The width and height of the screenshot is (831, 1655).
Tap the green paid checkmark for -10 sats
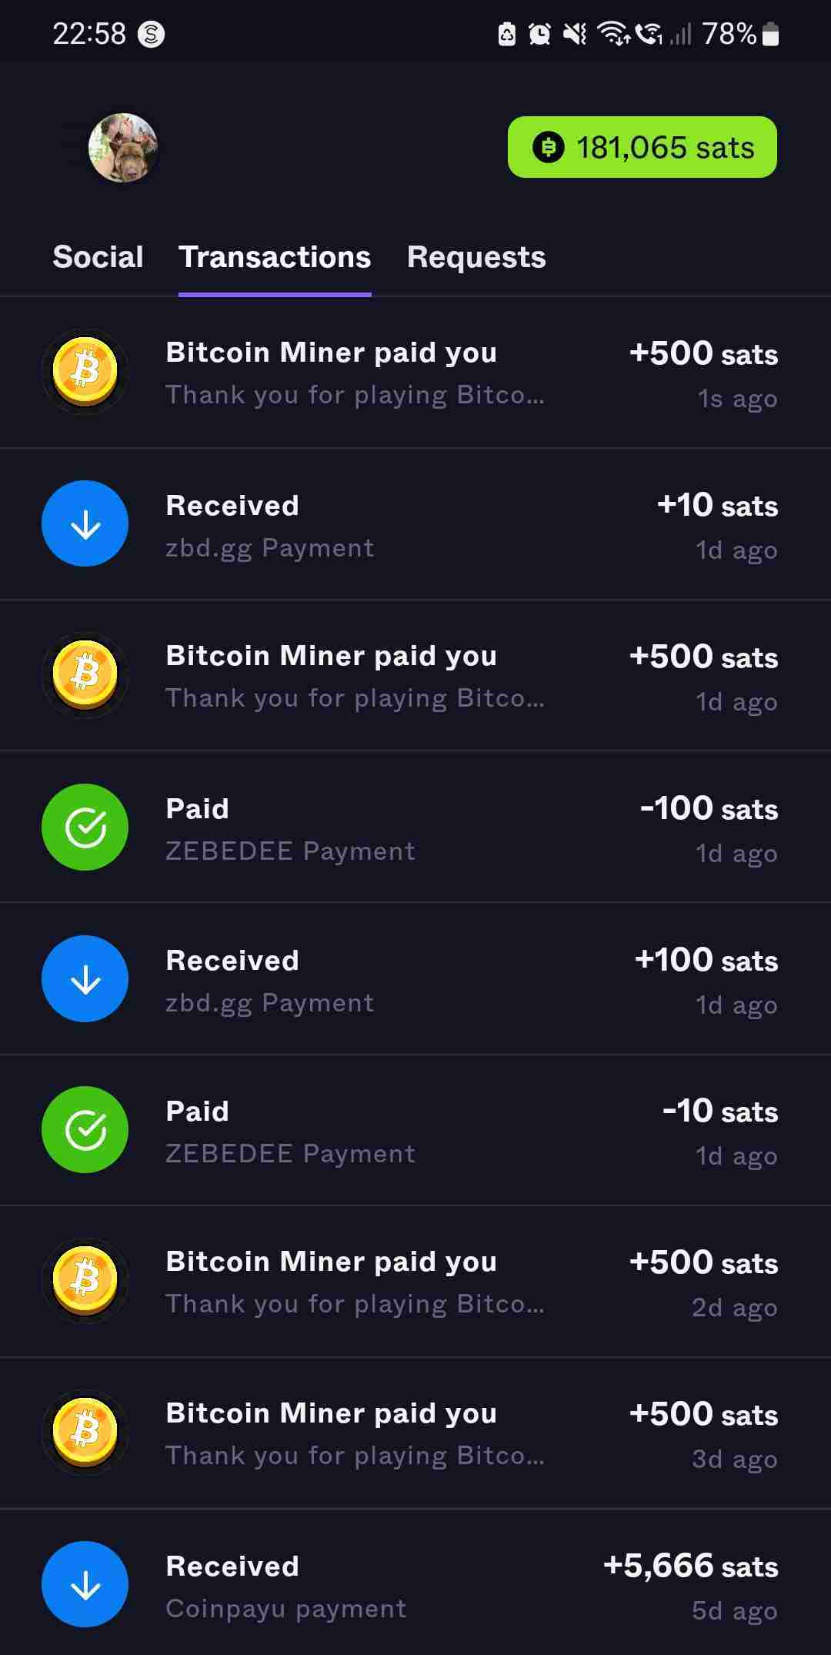[85, 1129]
